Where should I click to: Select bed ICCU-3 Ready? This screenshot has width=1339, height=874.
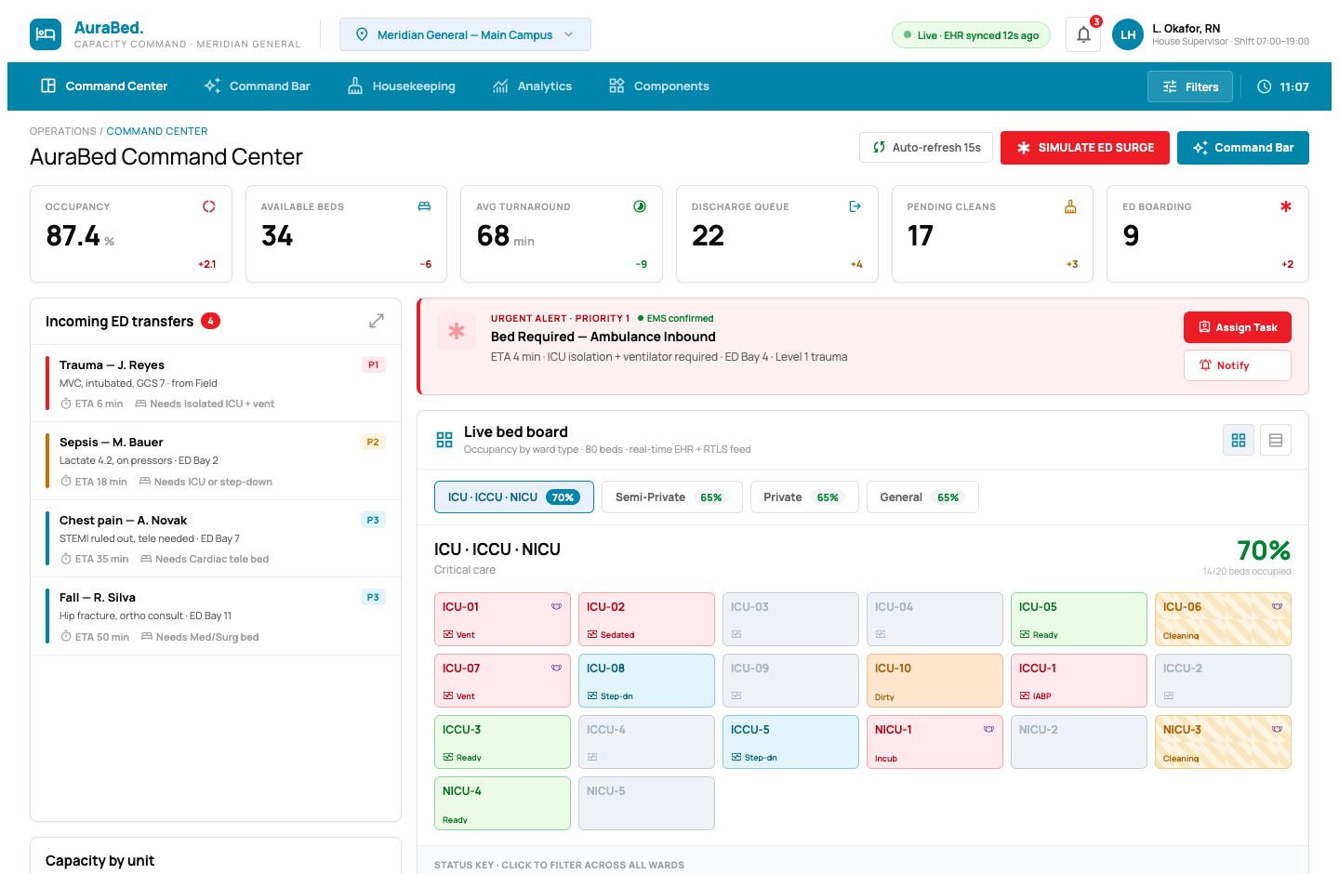point(502,742)
